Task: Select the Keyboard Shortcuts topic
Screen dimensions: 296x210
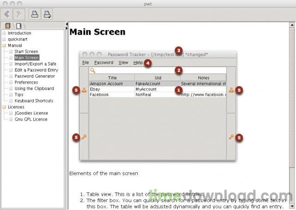Action: (34, 101)
